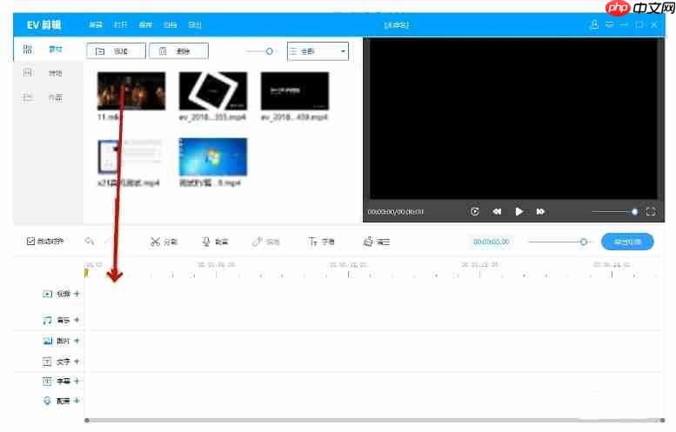Click the thumbnail size slider in media panel
This screenshot has width=676, height=432.
pyautogui.click(x=260, y=51)
